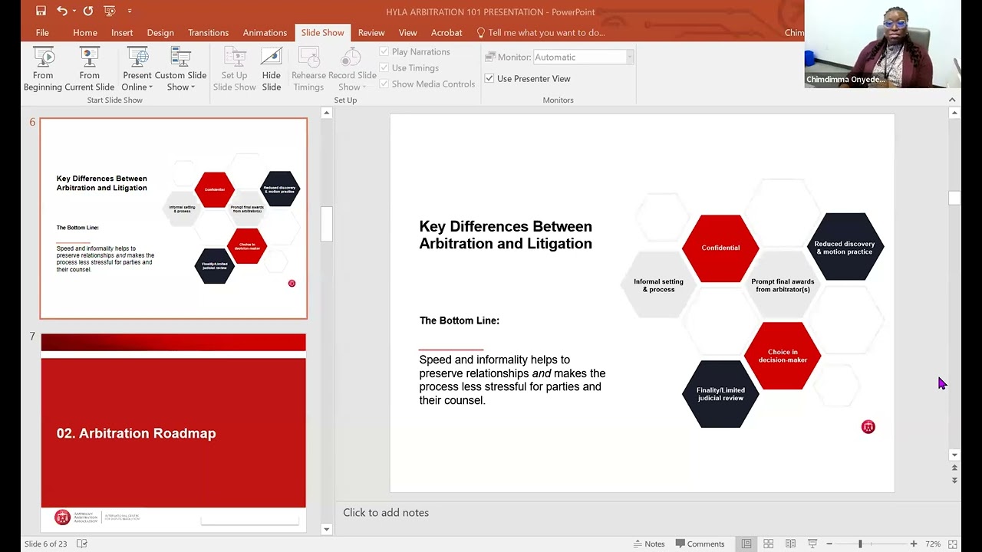Select the Finality/Limited judicial review hexagon

pyautogui.click(x=720, y=394)
